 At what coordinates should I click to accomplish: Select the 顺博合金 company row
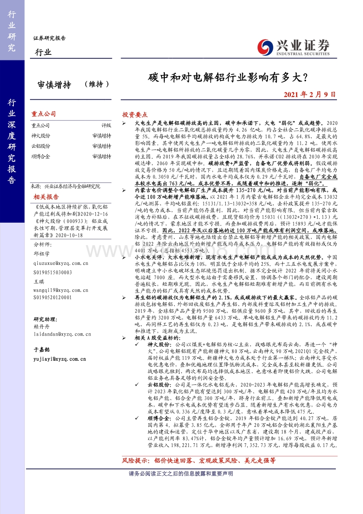pyautogui.click(x=71, y=156)
